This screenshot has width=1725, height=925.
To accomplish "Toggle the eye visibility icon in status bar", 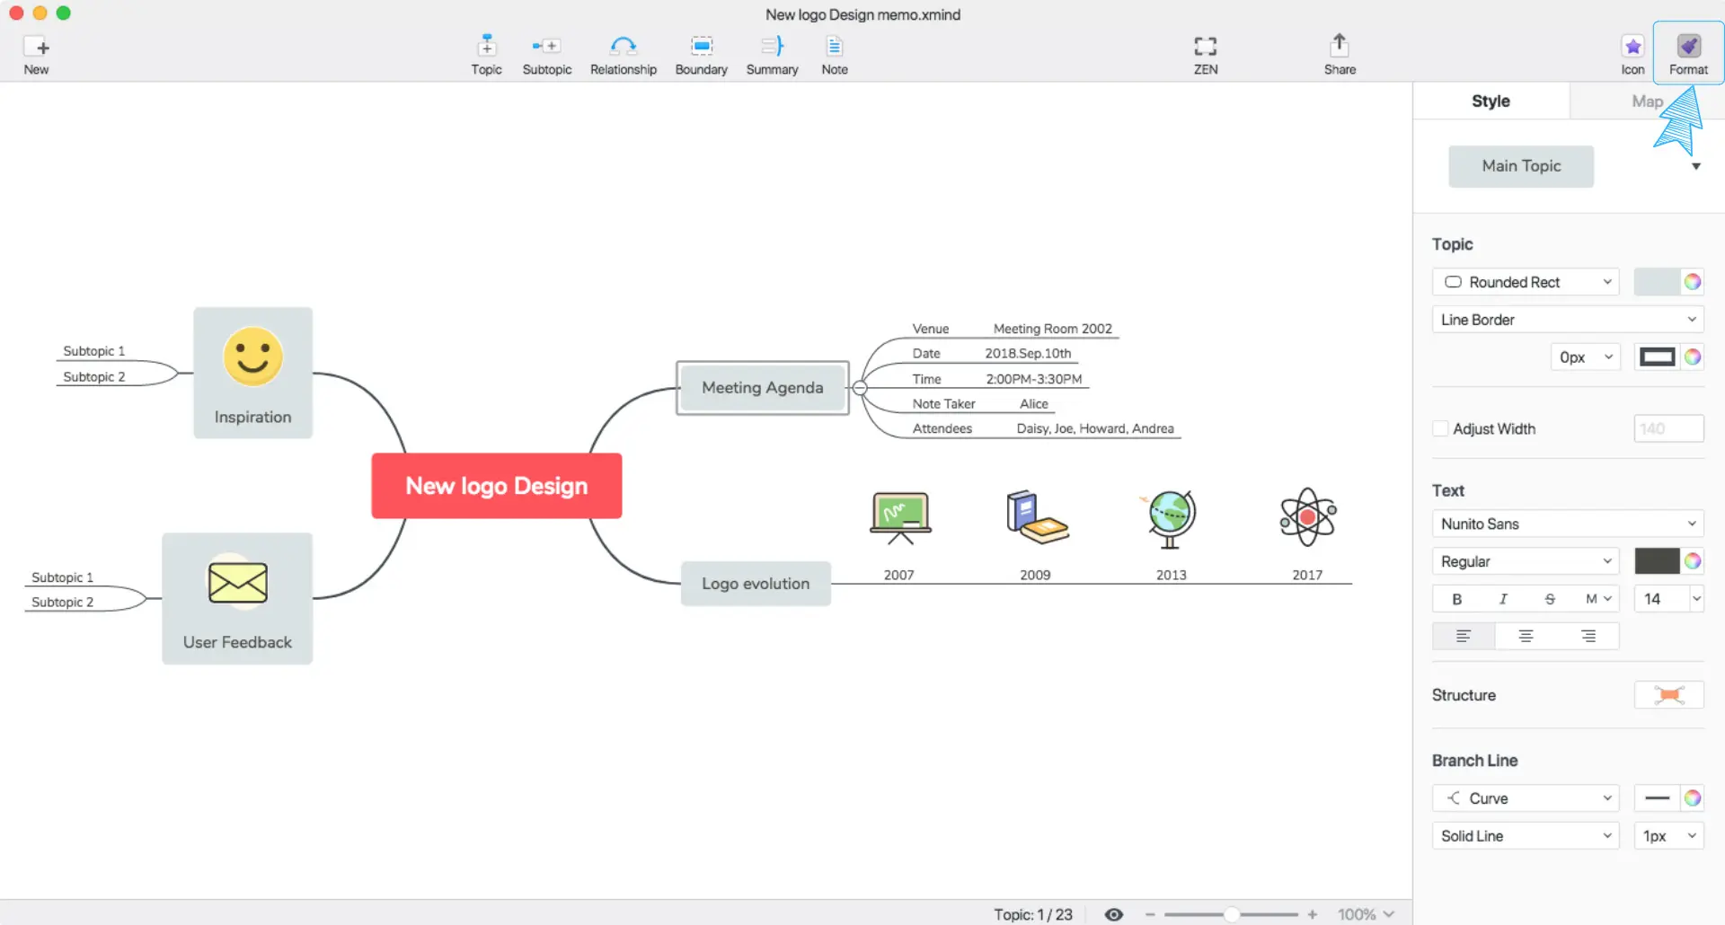I will [1114, 914].
